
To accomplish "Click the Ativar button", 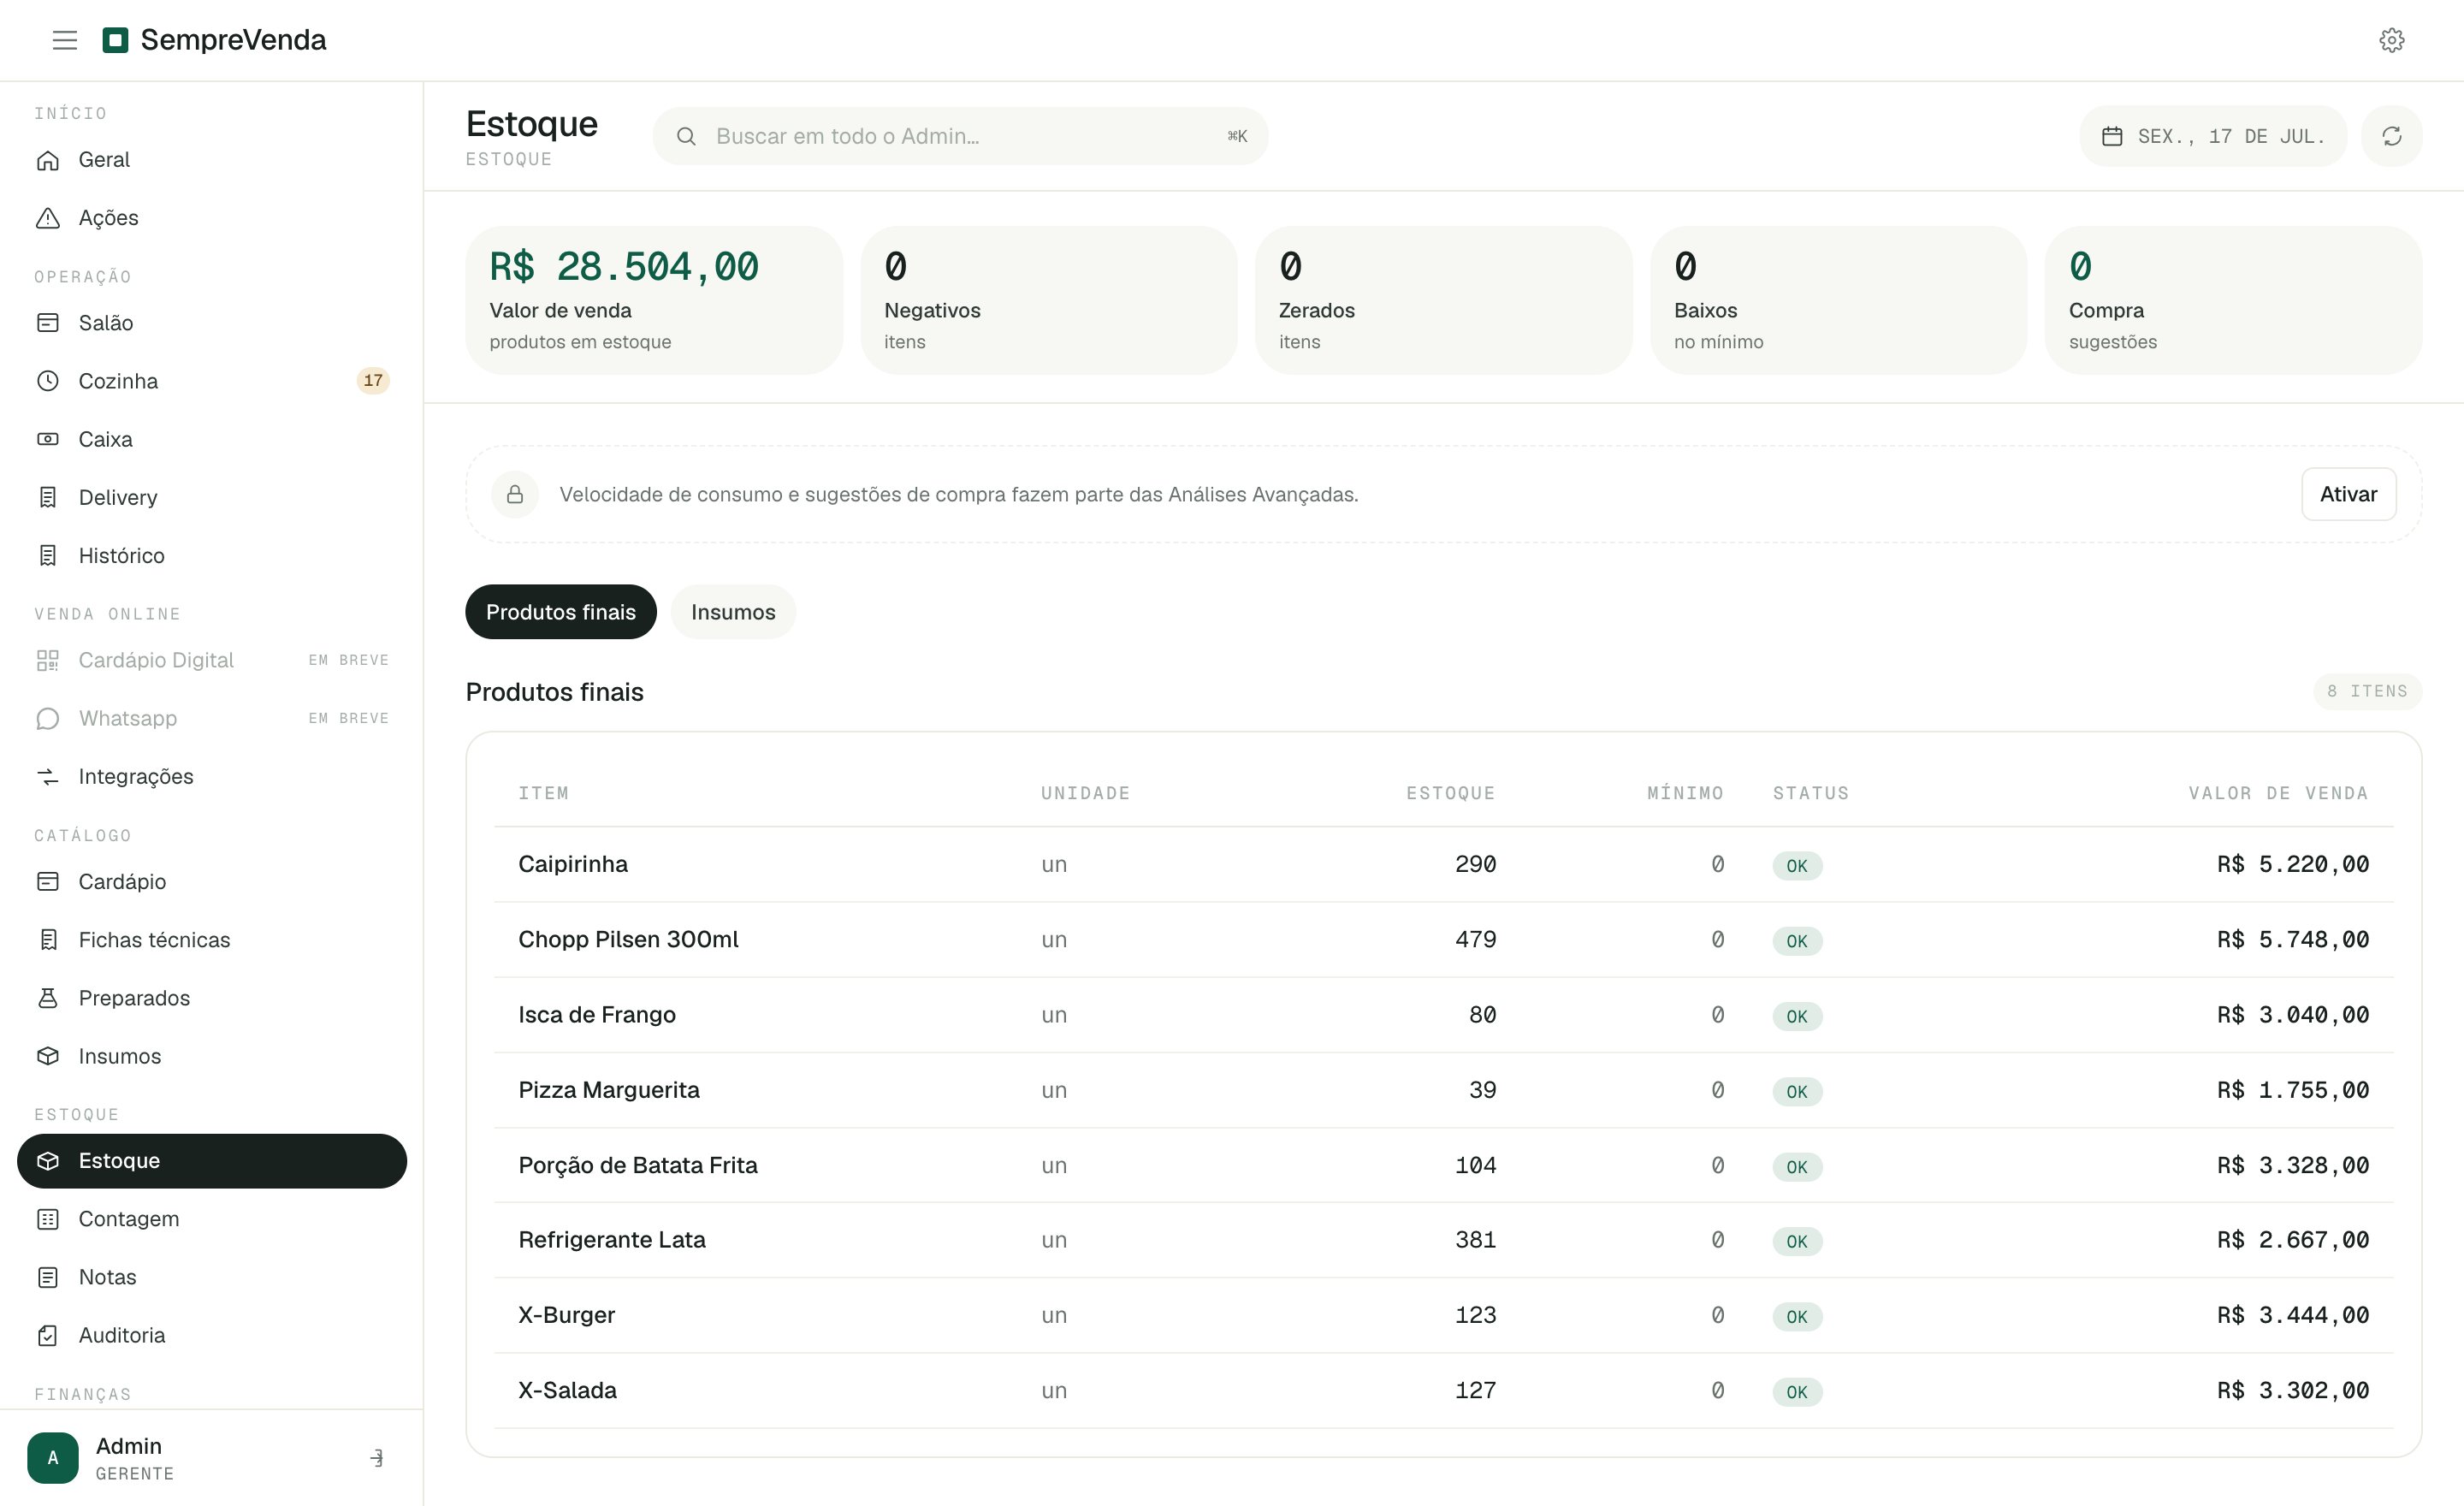I will click(2348, 494).
